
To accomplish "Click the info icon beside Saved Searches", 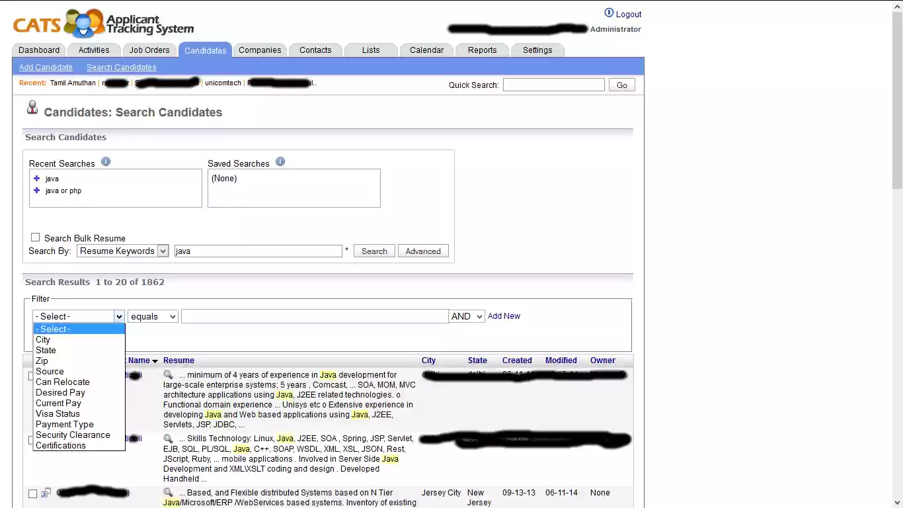I will pyautogui.click(x=280, y=162).
